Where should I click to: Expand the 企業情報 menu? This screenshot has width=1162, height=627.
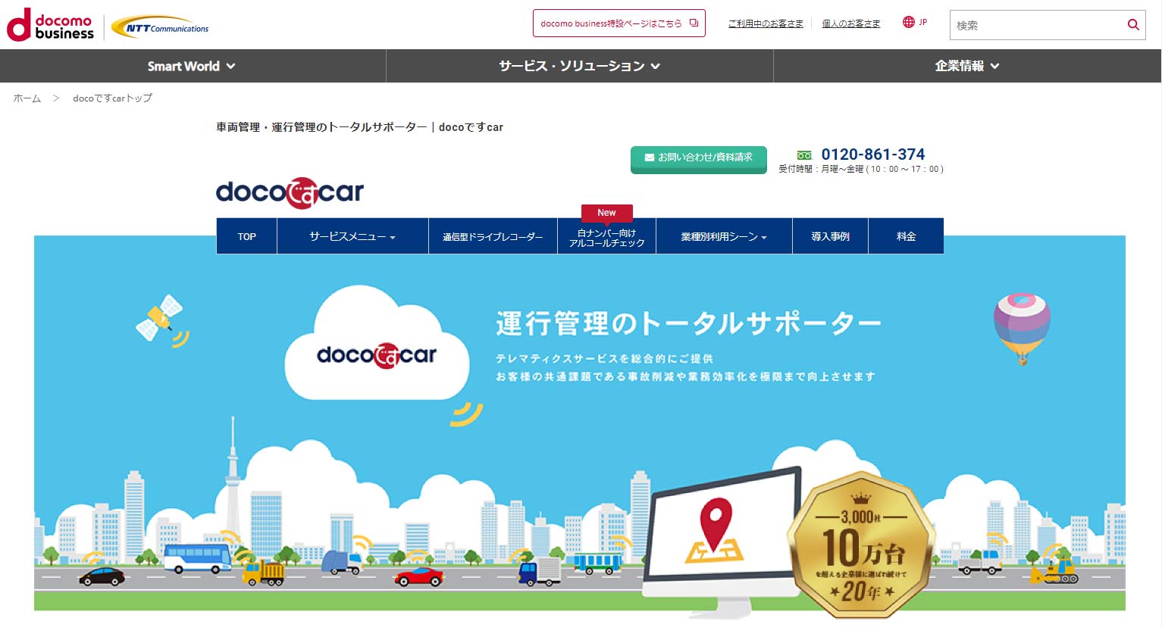click(x=967, y=66)
